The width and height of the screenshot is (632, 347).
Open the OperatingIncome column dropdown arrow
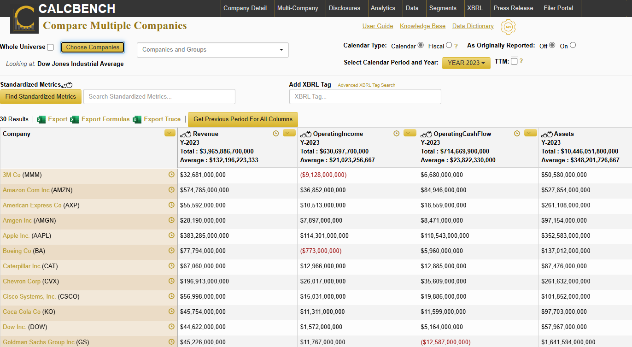click(x=410, y=133)
